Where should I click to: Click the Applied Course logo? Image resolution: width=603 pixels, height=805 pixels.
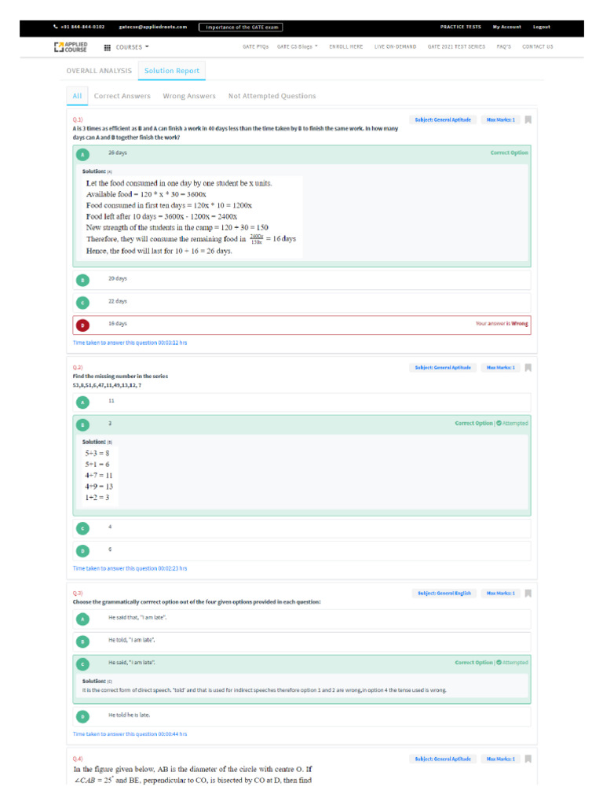(71, 47)
